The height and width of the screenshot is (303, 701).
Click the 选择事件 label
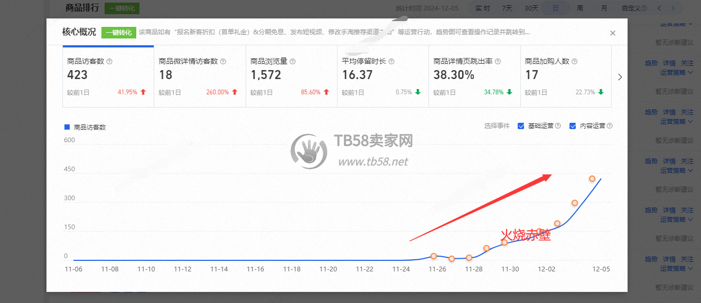click(x=497, y=126)
